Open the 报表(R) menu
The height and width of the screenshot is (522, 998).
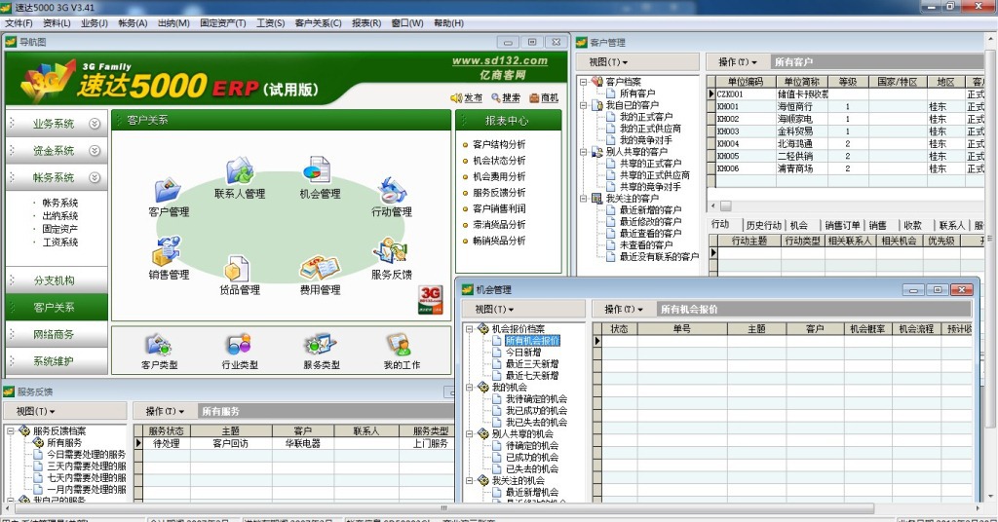[x=366, y=23]
